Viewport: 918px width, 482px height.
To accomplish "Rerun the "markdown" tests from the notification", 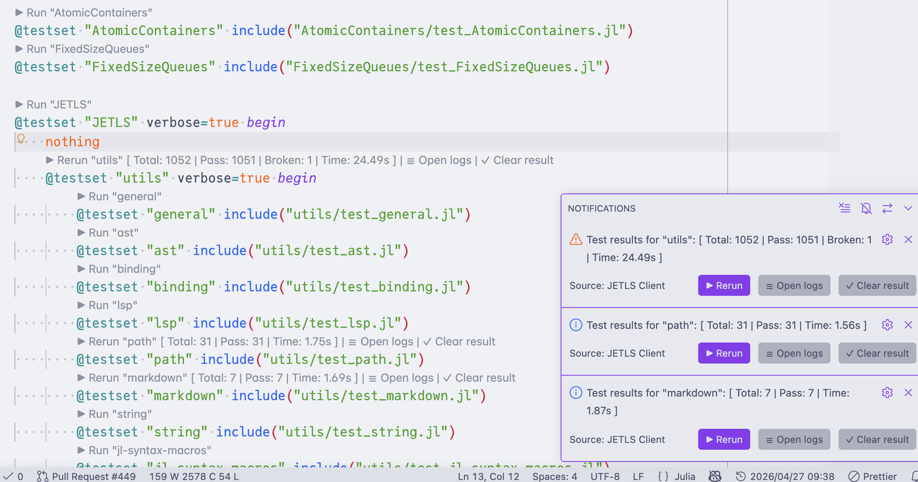I will [724, 439].
